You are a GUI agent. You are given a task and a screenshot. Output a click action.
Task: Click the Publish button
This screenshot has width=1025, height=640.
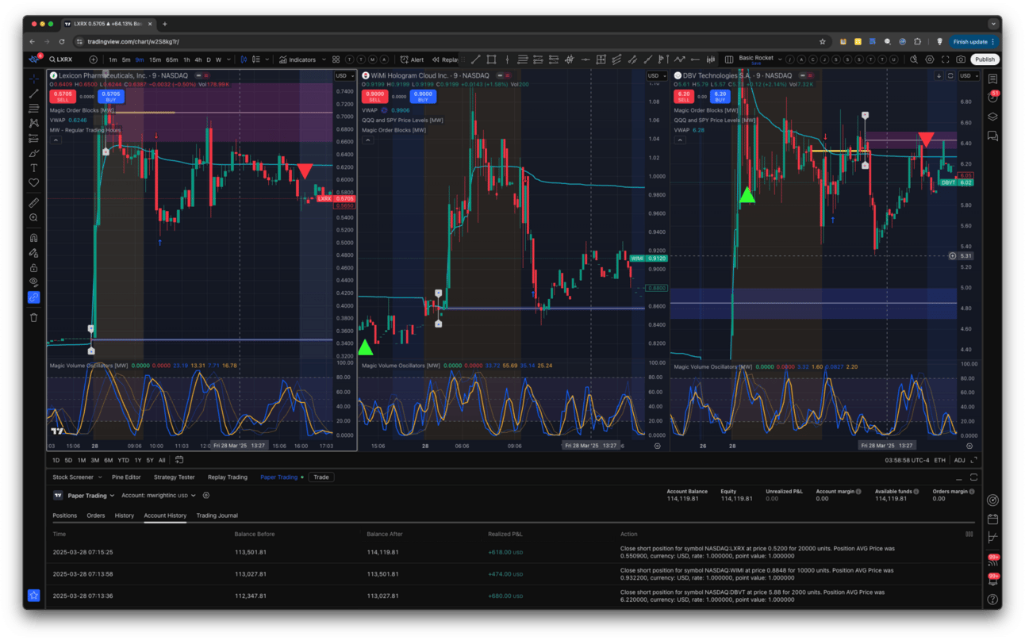[985, 59]
